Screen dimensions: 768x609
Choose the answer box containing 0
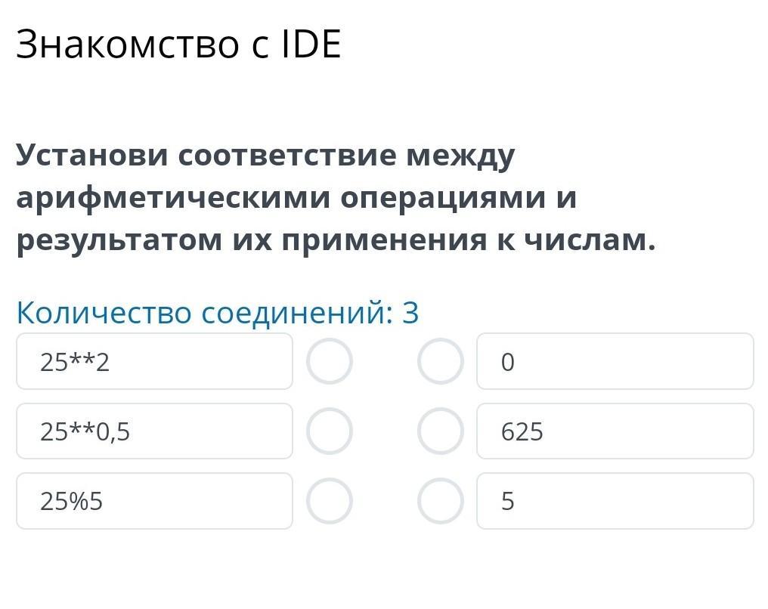[x=615, y=361]
